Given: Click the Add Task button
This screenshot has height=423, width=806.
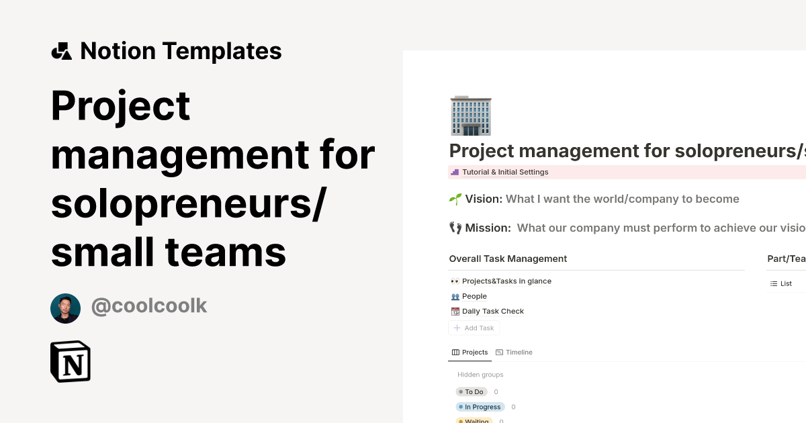Looking at the screenshot, I should click(x=474, y=328).
